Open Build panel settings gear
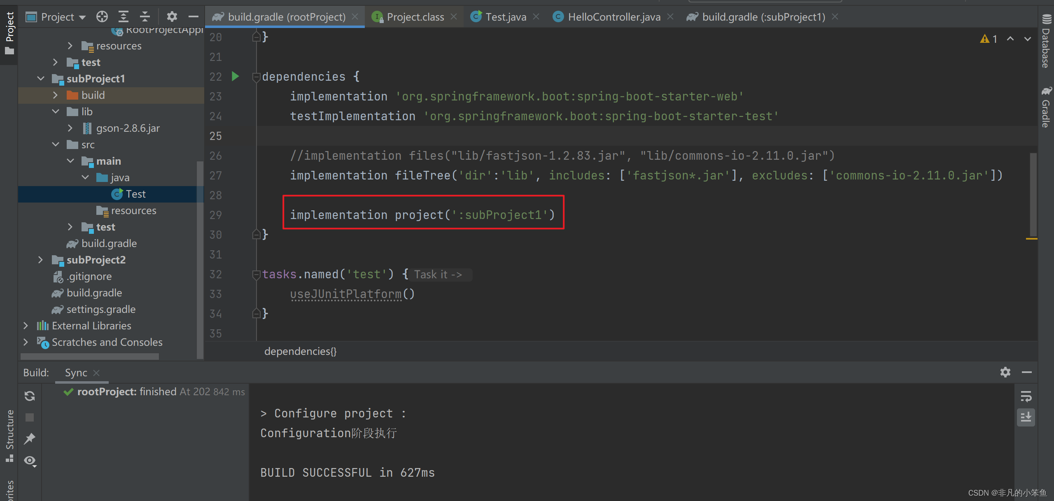1054x501 pixels. [1005, 372]
